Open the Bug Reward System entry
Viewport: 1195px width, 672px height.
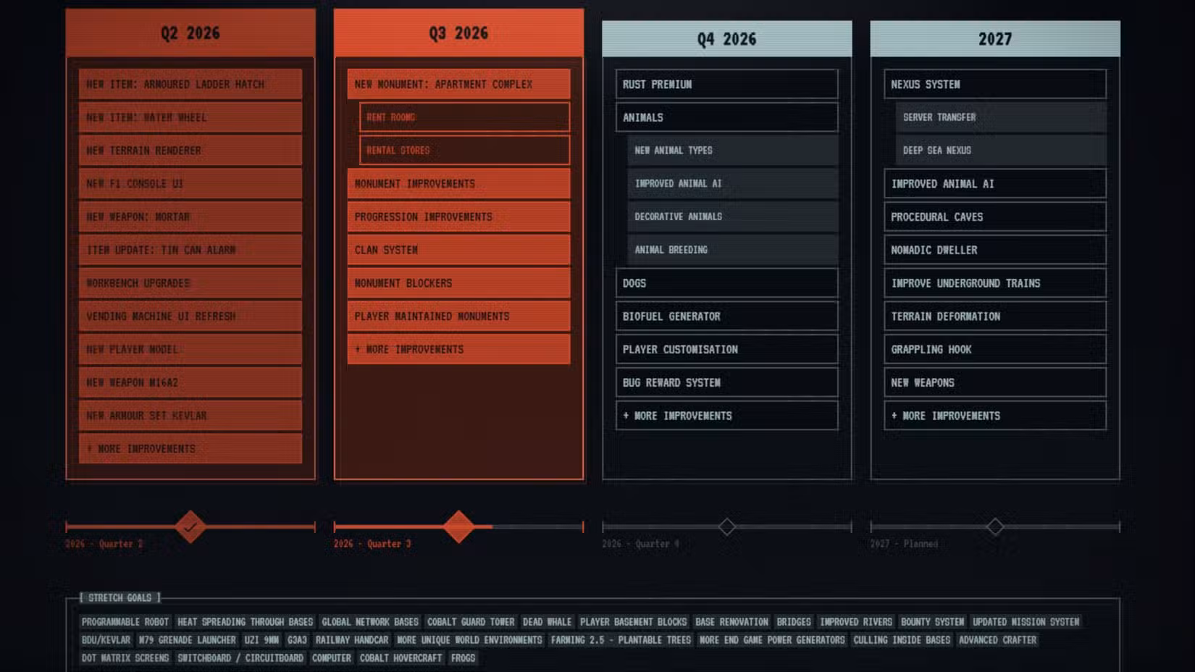[x=727, y=382]
